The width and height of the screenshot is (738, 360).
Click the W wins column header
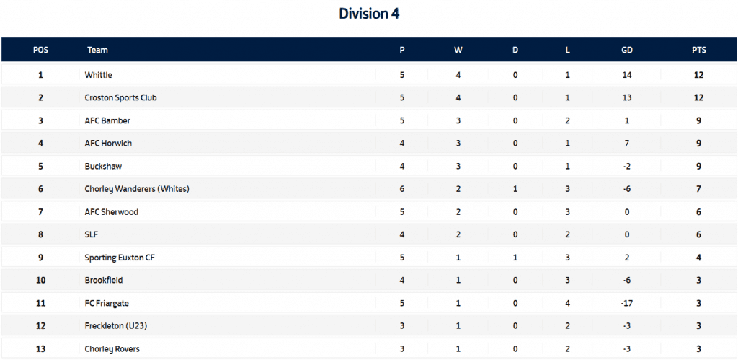(x=458, y=51)
